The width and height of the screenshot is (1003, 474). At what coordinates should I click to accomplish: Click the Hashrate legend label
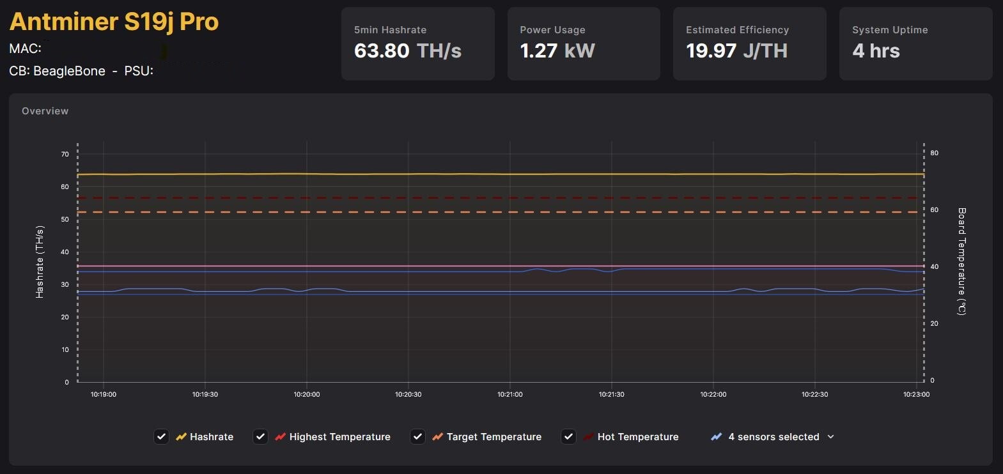point(212,437)
